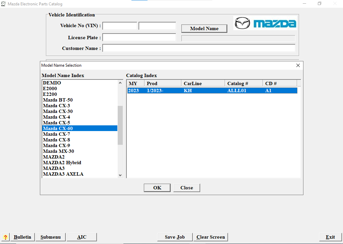Click the Prod column header
This screenshot has height=244, width=343.
[x=163, y=83]
